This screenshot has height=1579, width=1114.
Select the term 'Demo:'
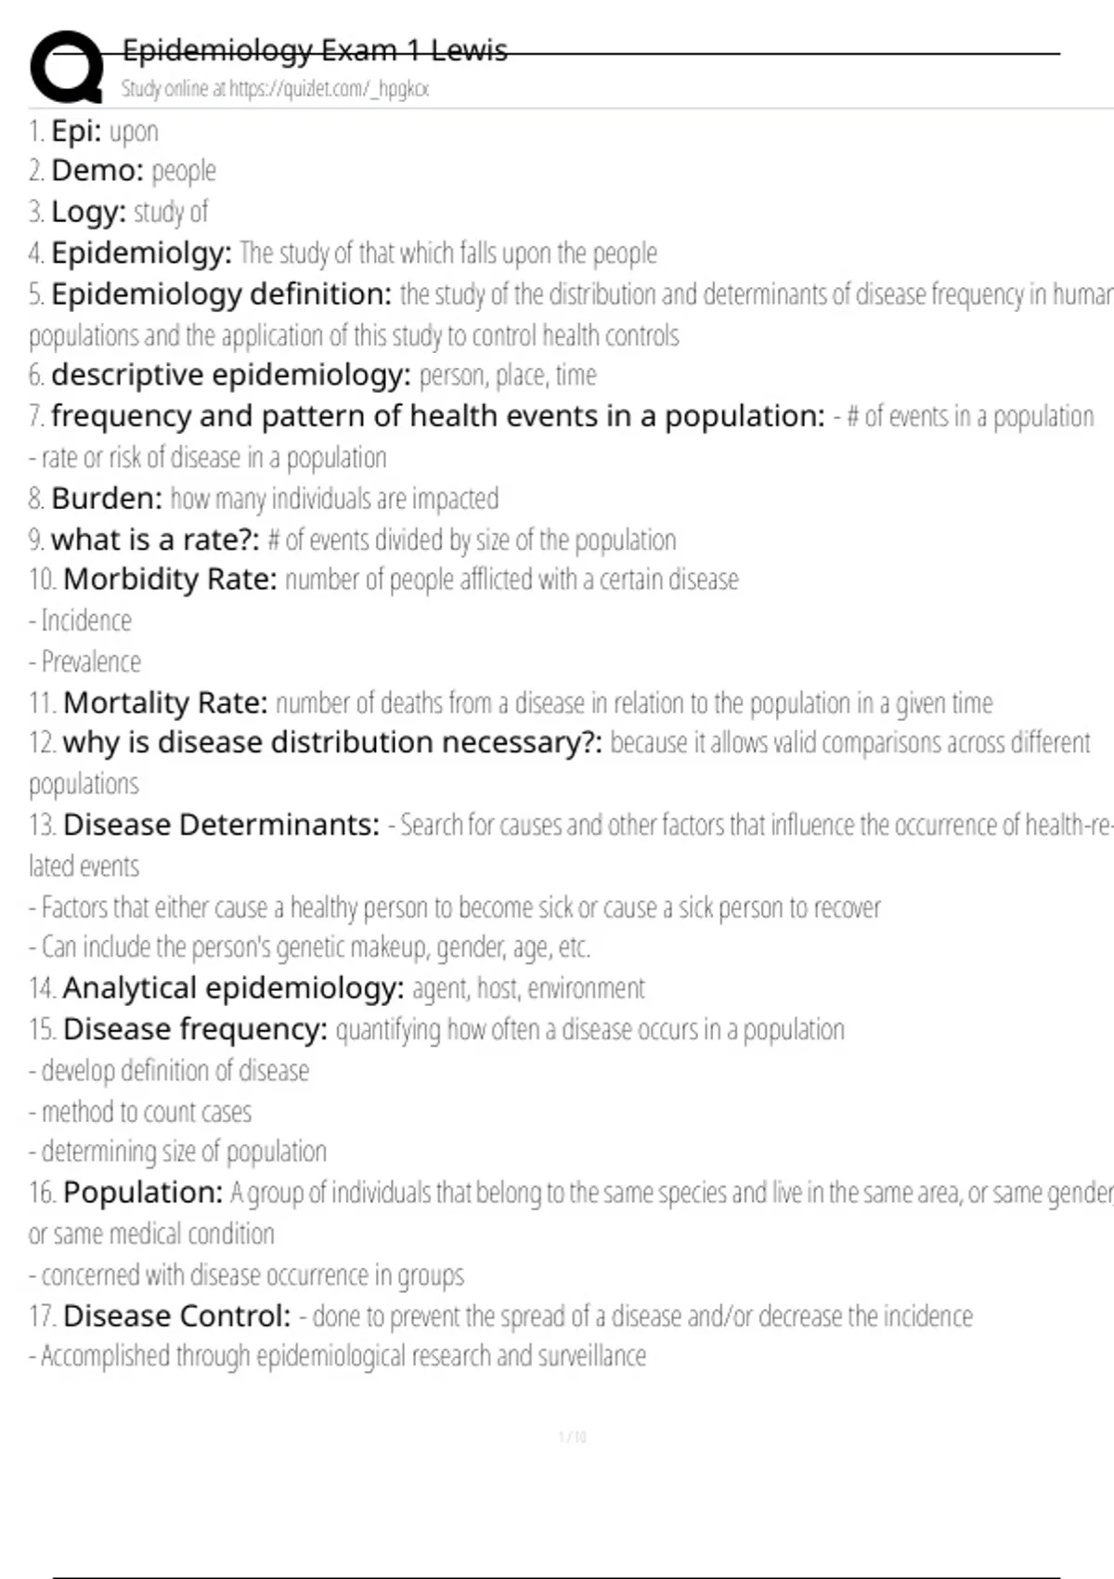(97, 171)
